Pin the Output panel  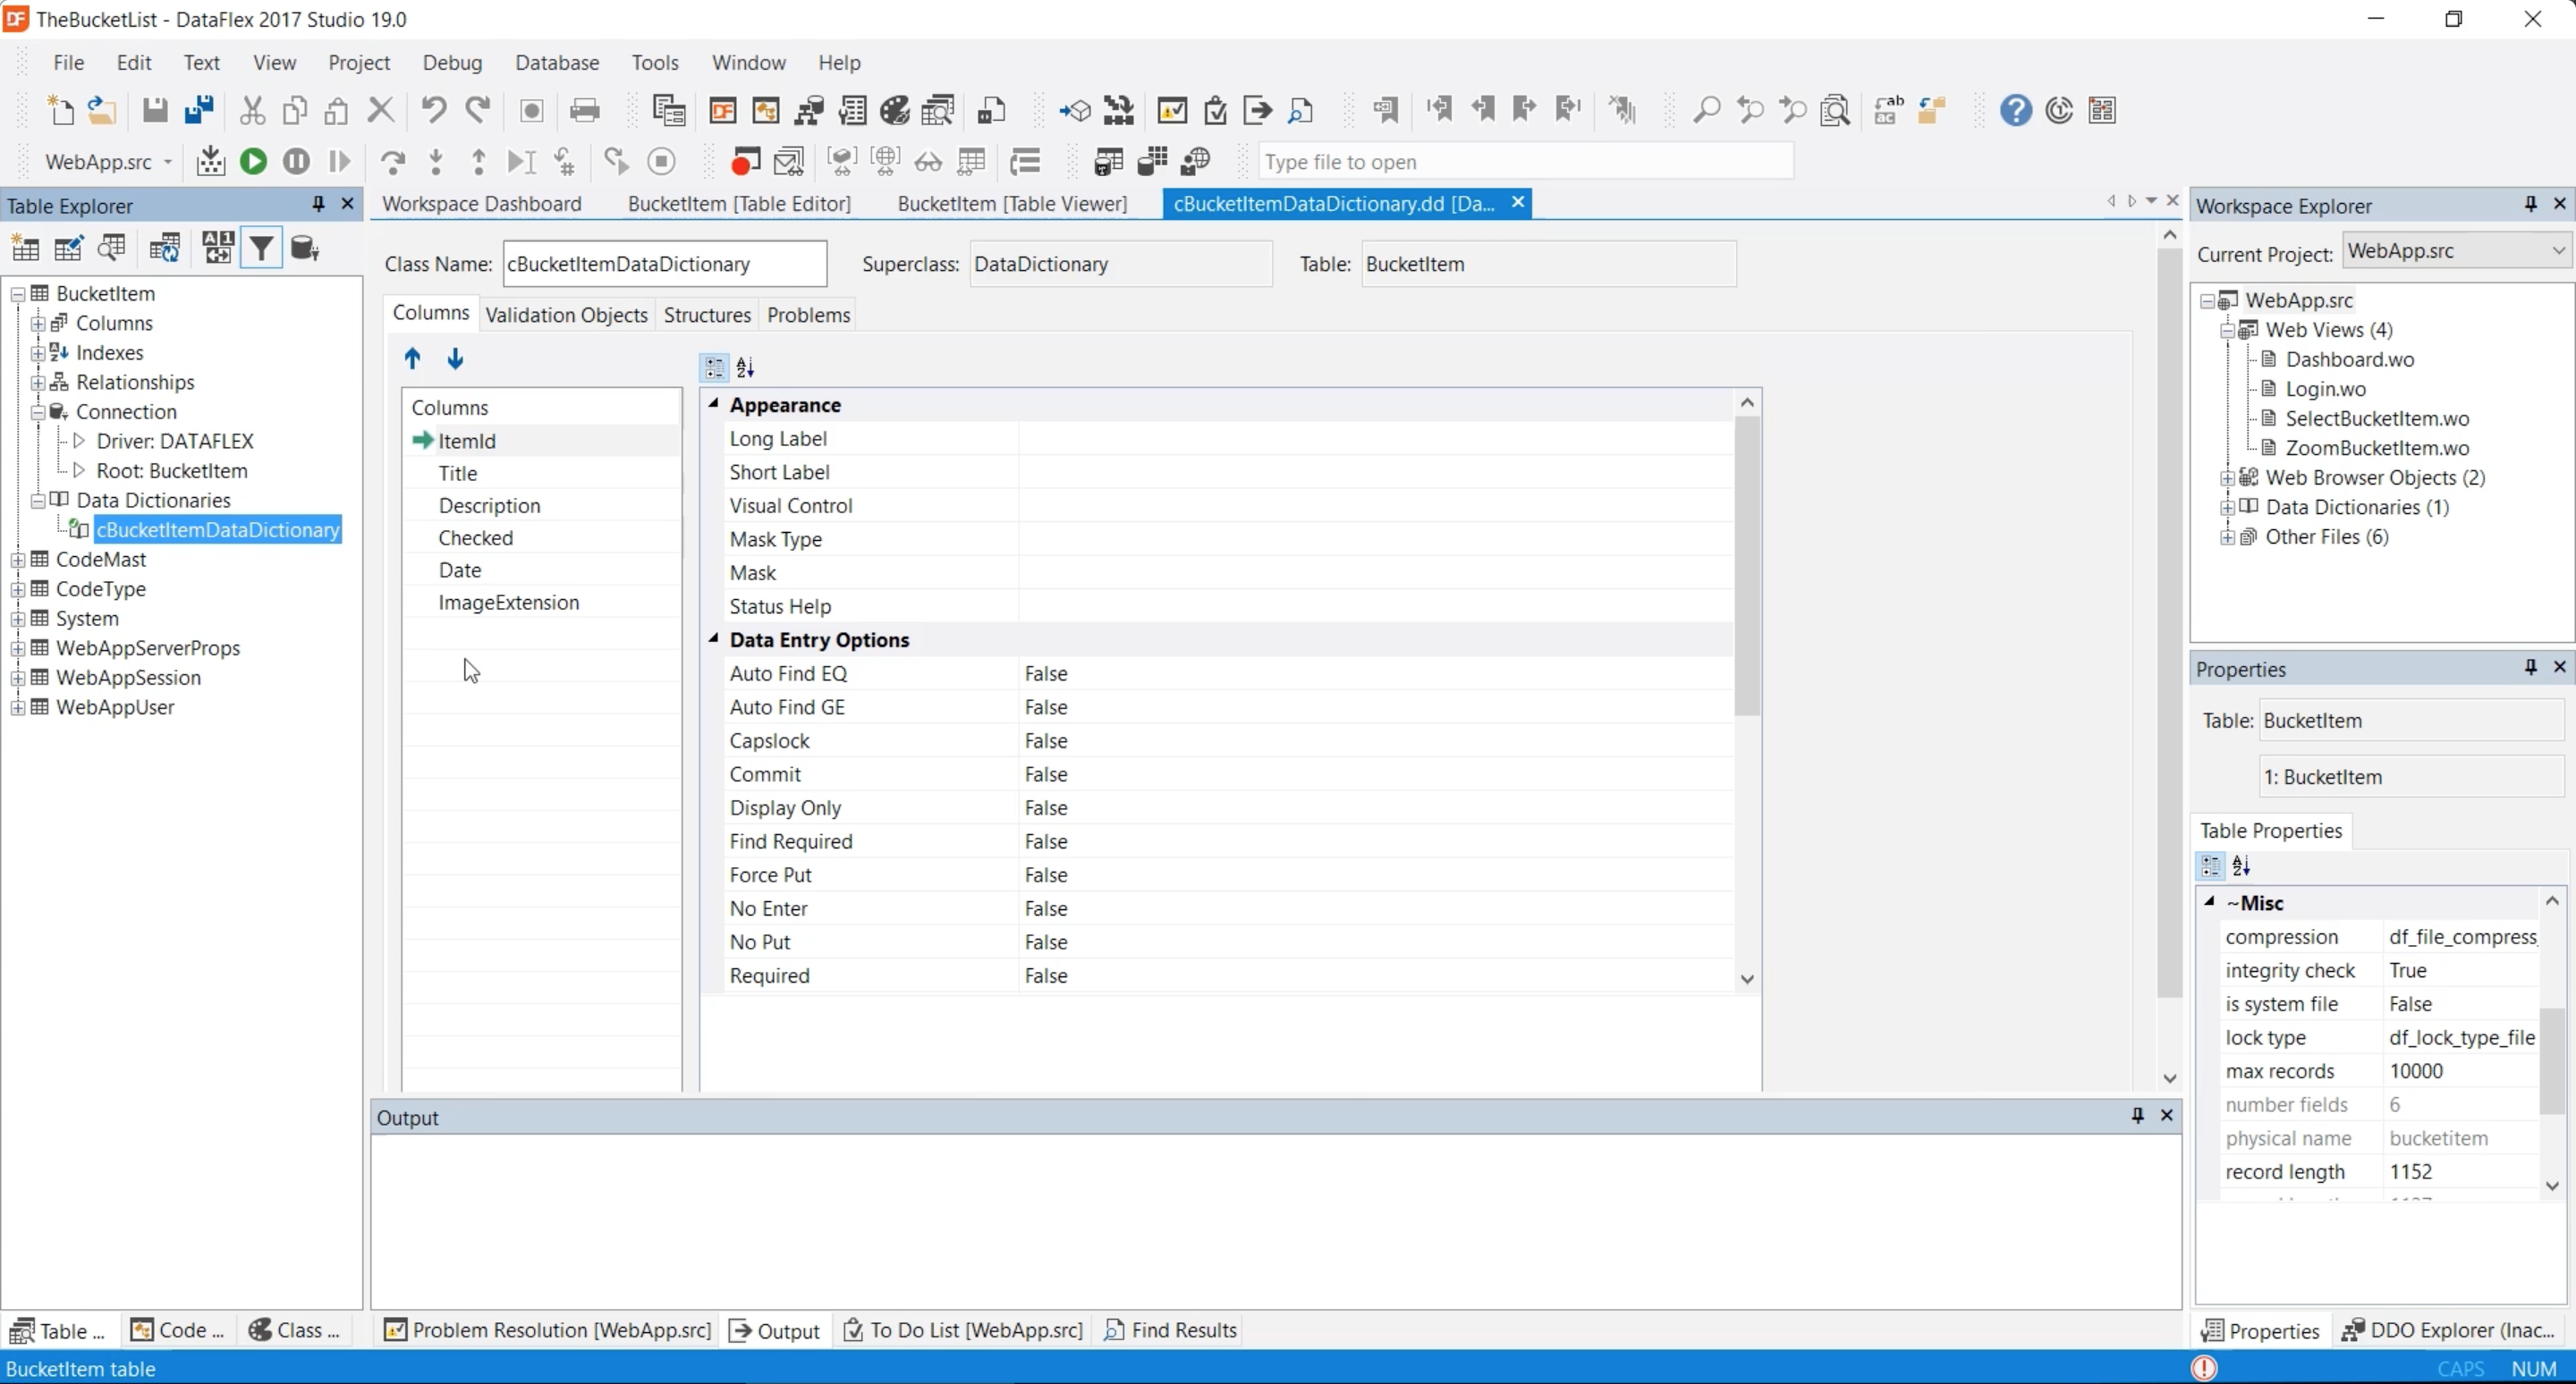(x=2137, y=1115)
